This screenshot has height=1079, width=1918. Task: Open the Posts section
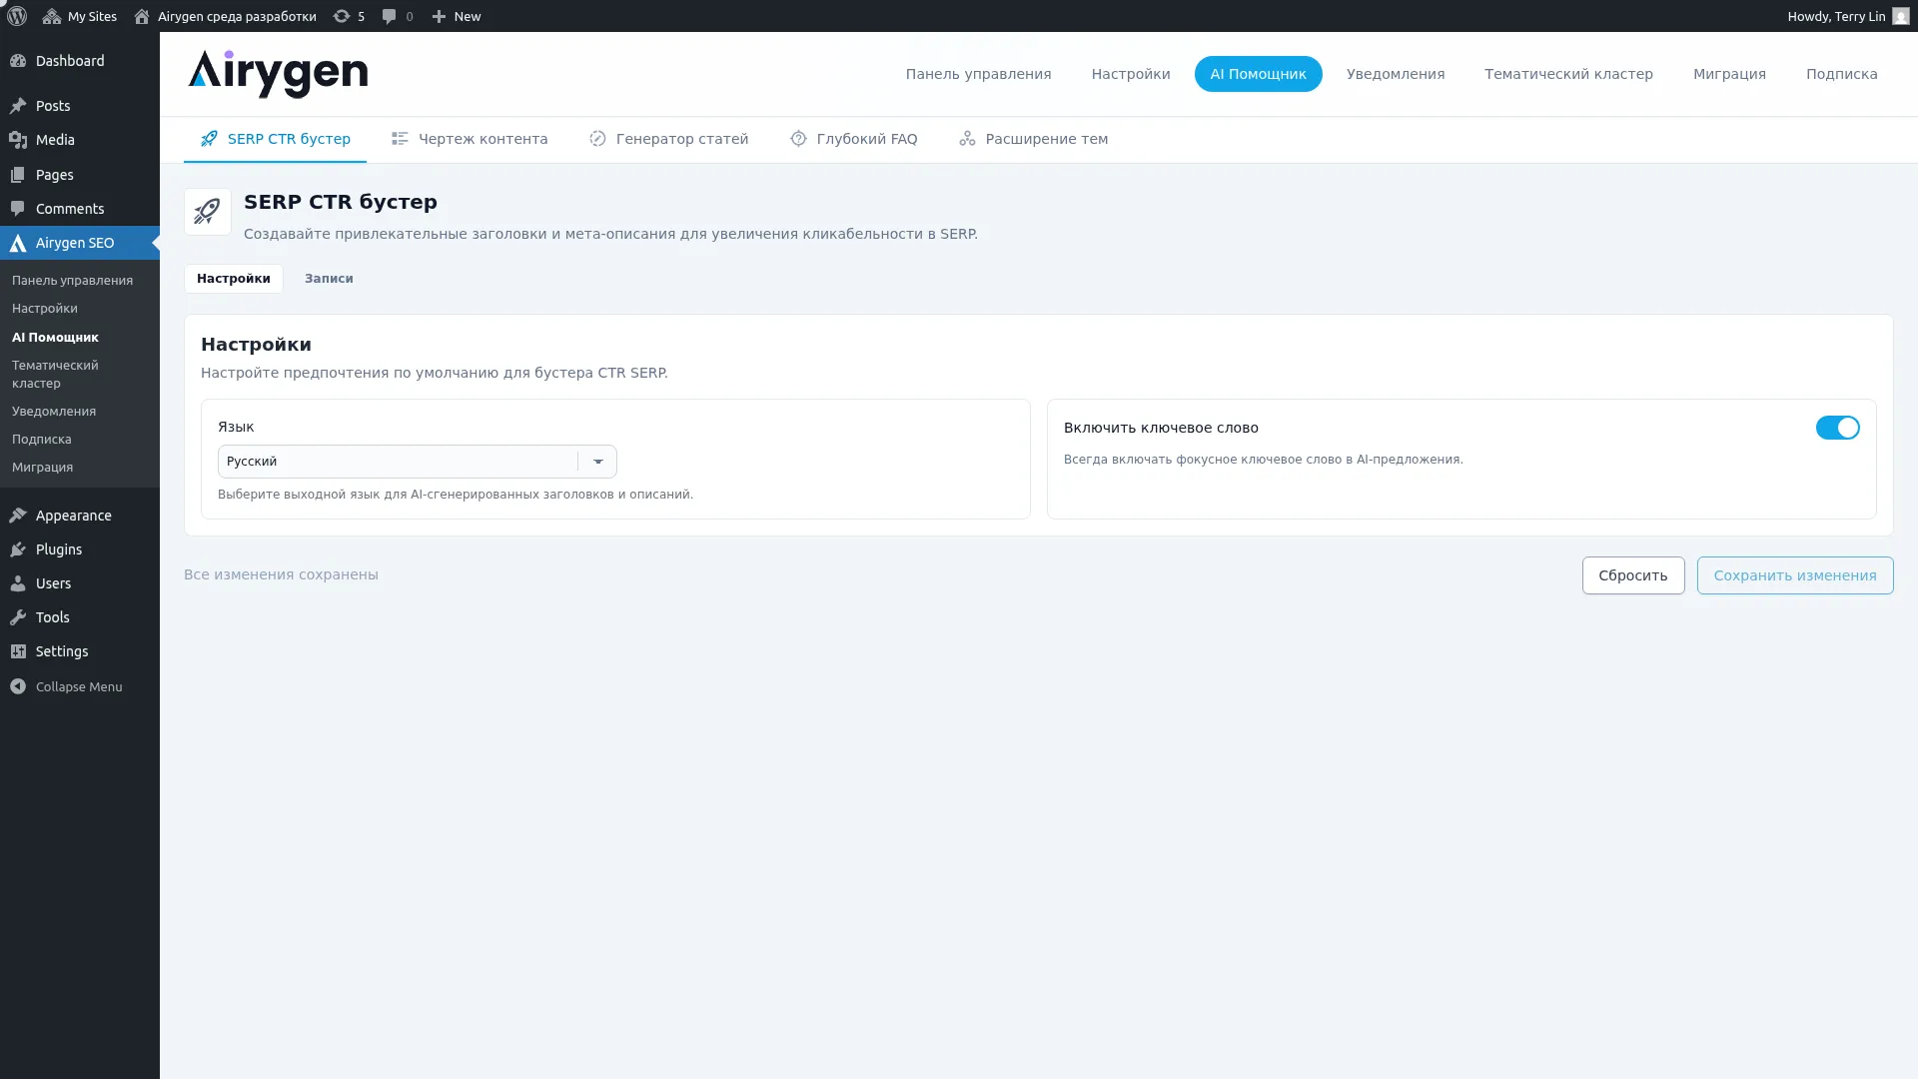coord(80,106)
